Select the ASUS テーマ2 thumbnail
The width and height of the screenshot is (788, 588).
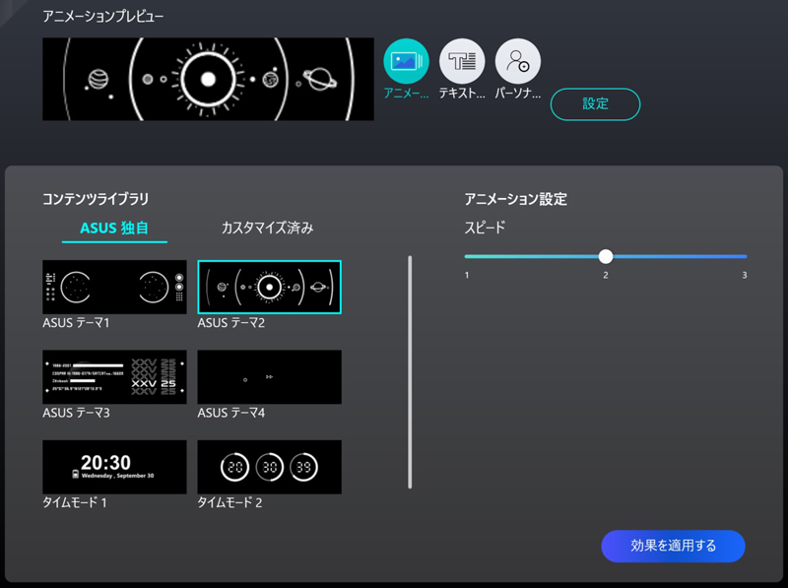pyautogui.click(x=269, y=286)
